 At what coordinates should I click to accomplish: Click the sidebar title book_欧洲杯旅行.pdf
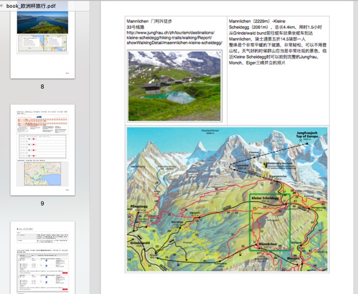point(31,6)
